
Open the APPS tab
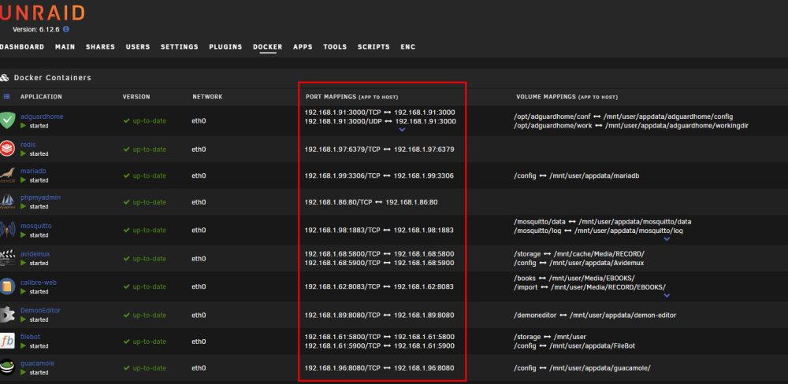303,46
